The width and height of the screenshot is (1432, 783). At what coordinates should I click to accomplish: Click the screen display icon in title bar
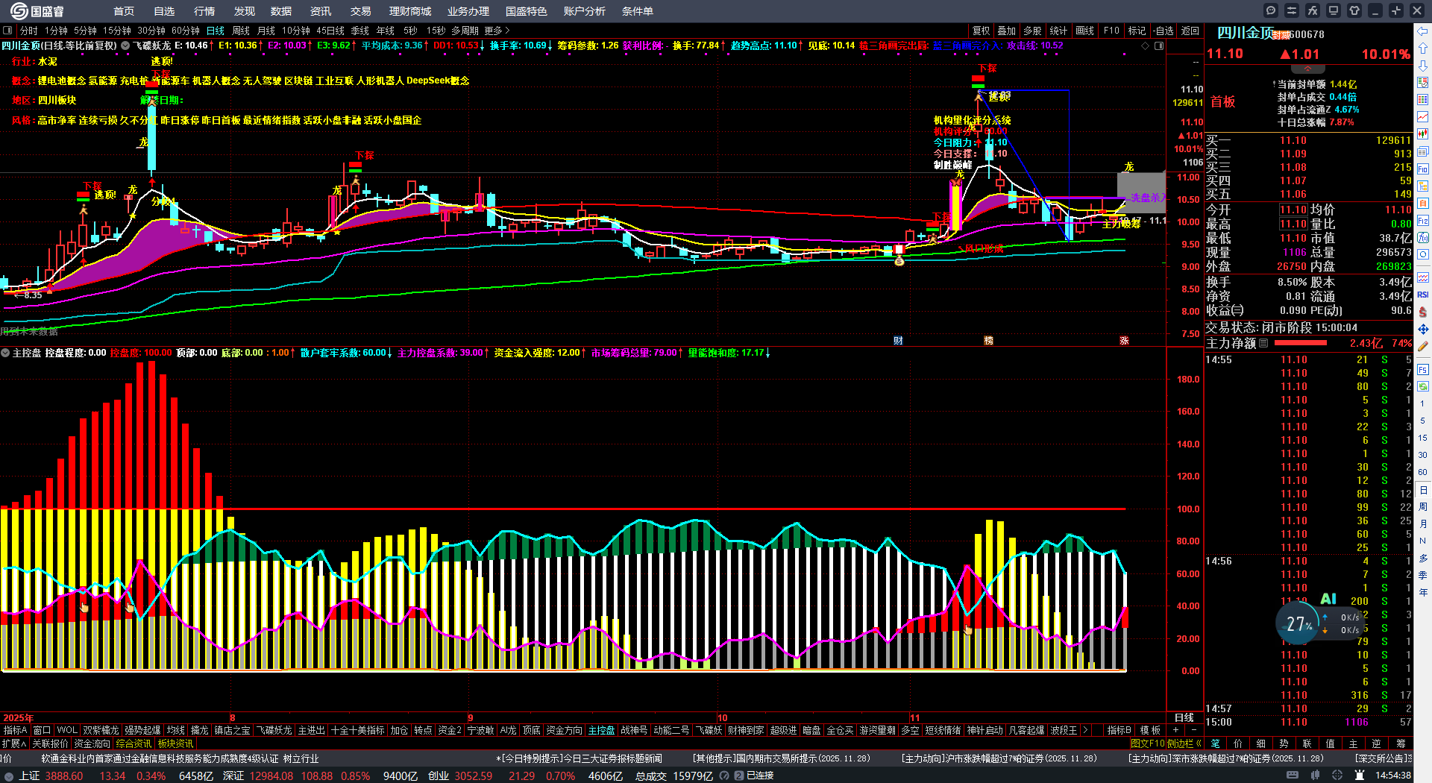click(x=1334, y=10)
